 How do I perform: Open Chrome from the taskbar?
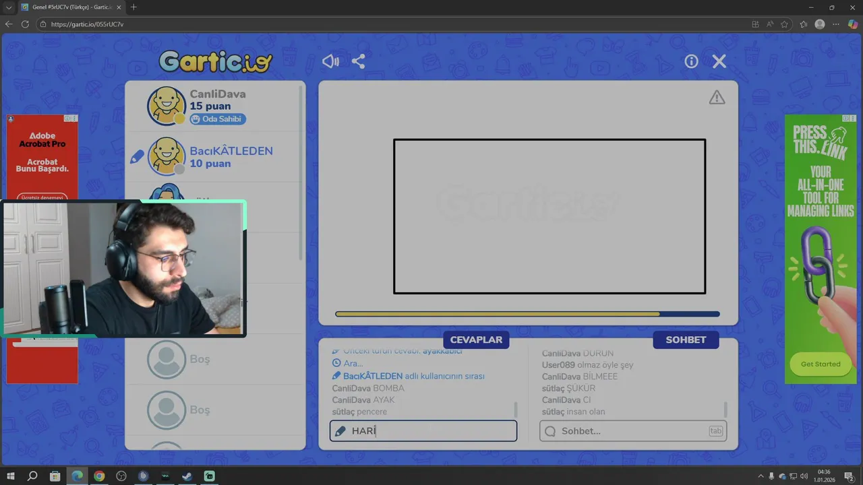tap(99, 476)
